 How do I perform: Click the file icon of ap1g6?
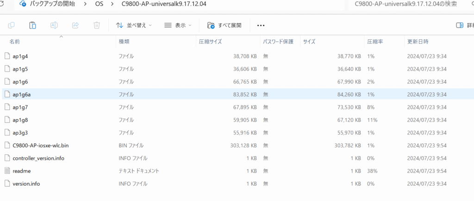tap(7, 81)
